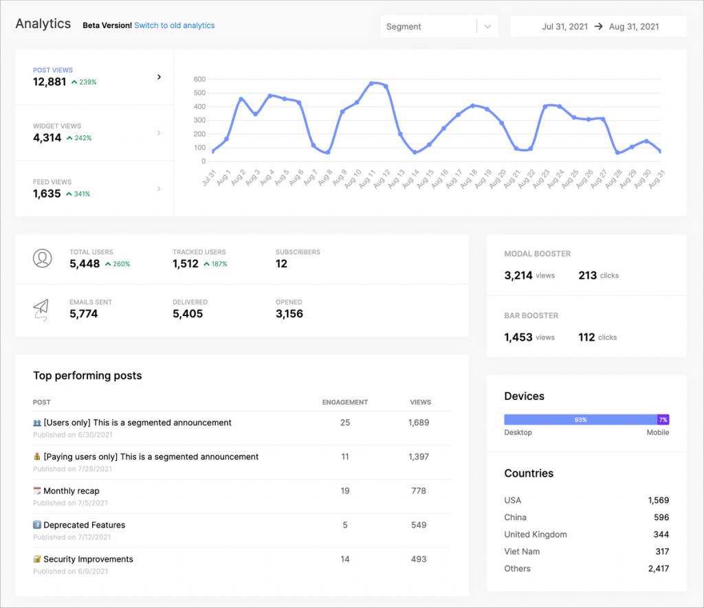Viewport: 704px width, 608px height.
Task: Click the lock emoji beside Security Improvements
Action: [37, 559]
